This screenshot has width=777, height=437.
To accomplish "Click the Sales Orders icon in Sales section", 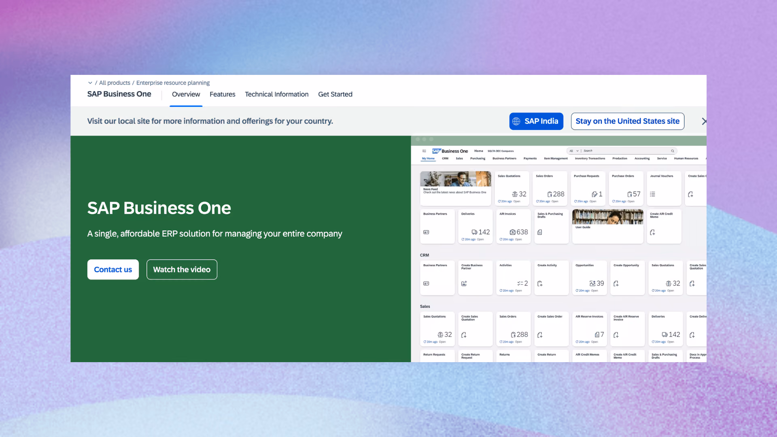I will pos(513,335).
